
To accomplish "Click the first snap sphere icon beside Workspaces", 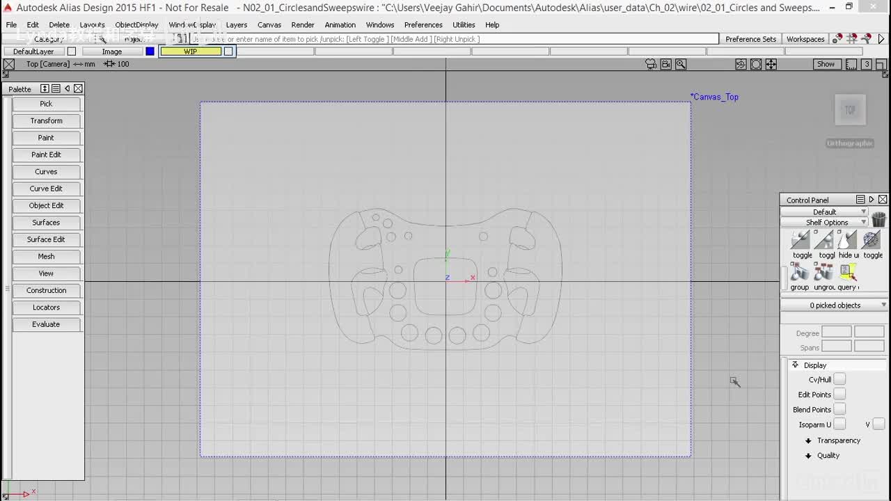I will [x=837, y=39].
